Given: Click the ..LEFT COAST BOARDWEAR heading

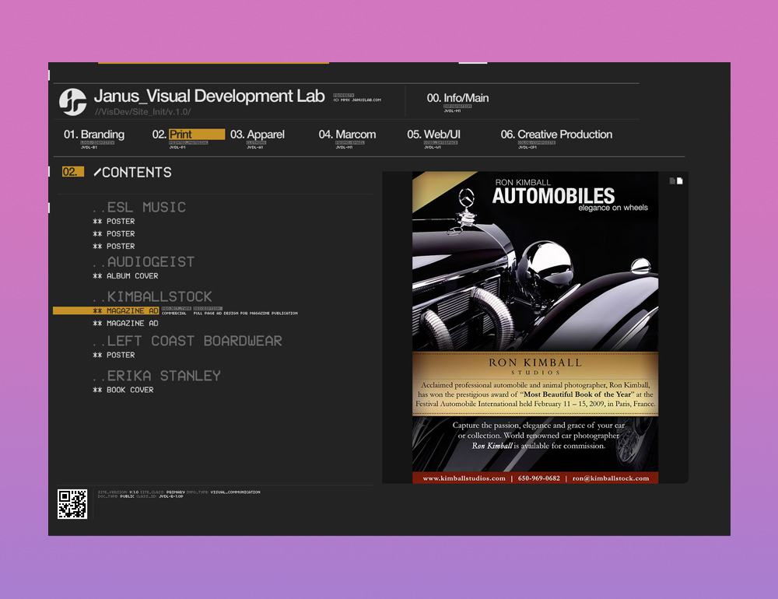Looking at the screenshot, I should (x=187, y=341).
